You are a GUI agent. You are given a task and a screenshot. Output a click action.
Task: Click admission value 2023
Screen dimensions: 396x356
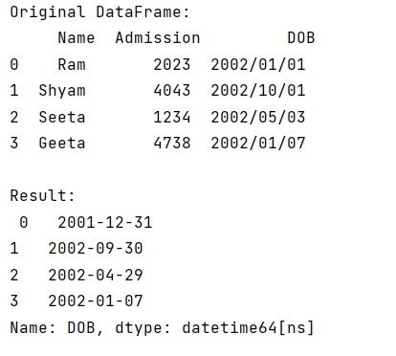[172, 64]
